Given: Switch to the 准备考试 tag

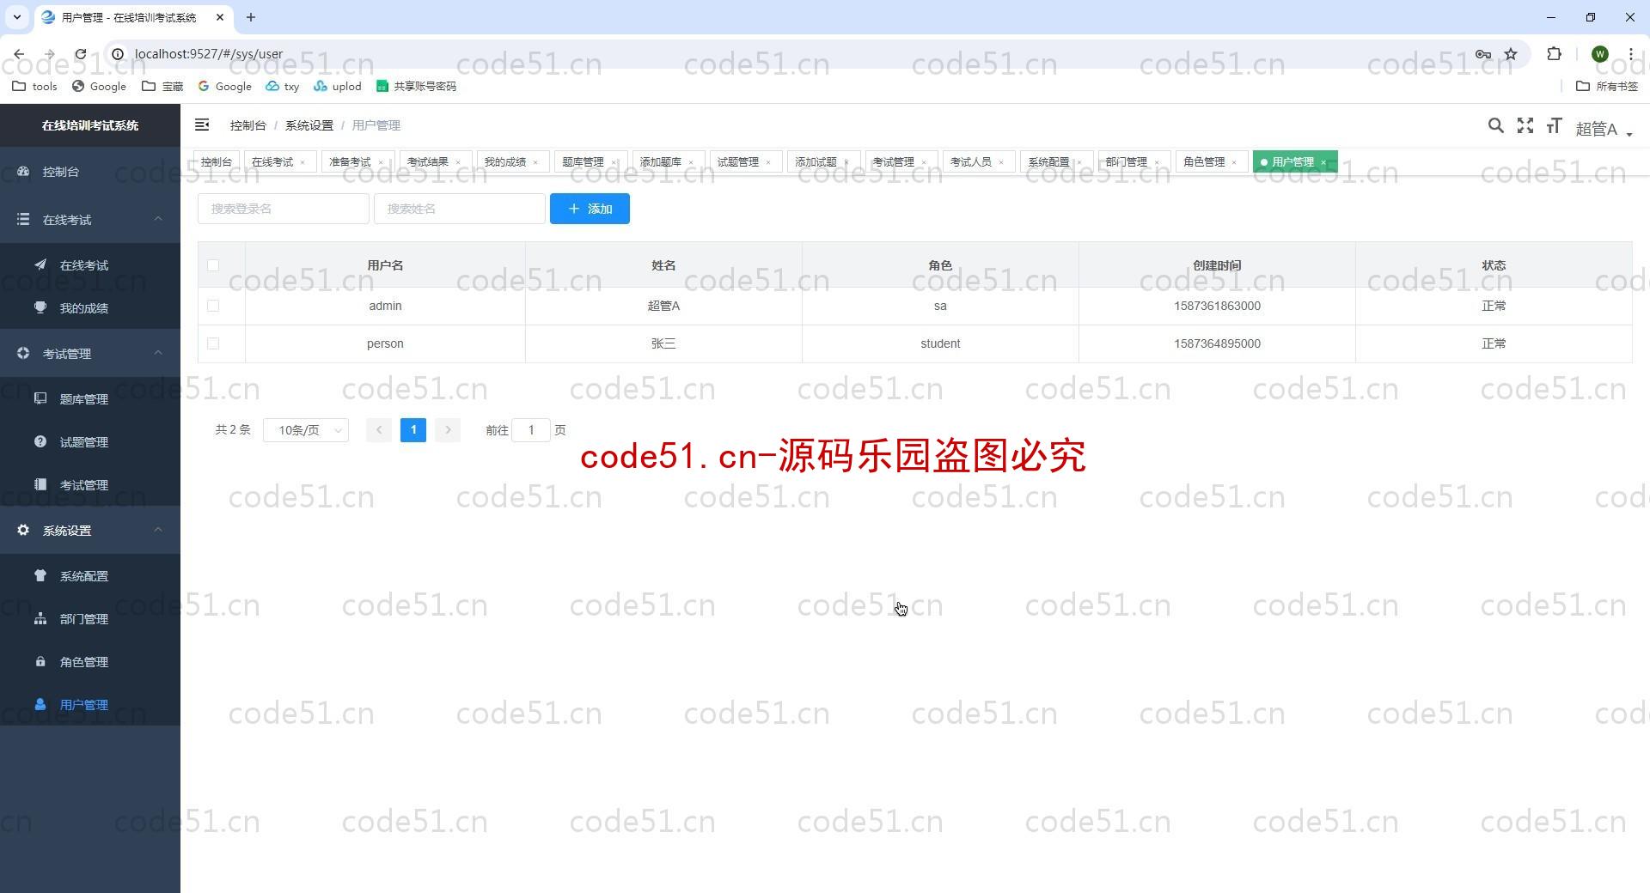Looking at the screenshot, I should [x=350, y=161].
